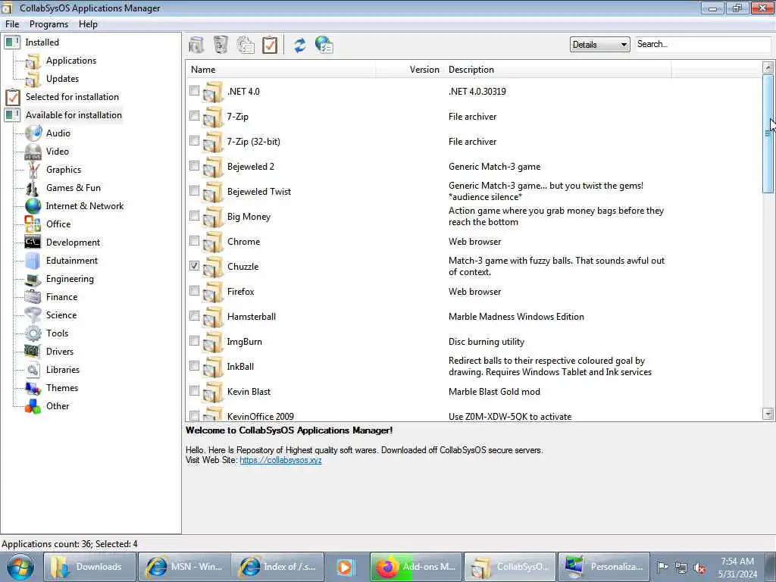Uncheck the Chuzzle checkbox

[195, 266]
